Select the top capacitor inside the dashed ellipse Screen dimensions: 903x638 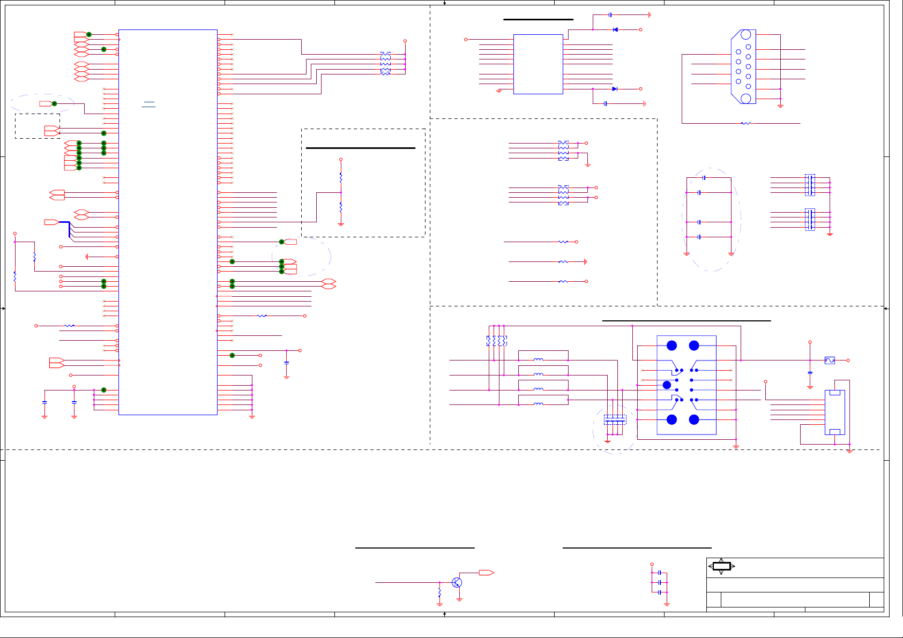(x=704, y=178)
